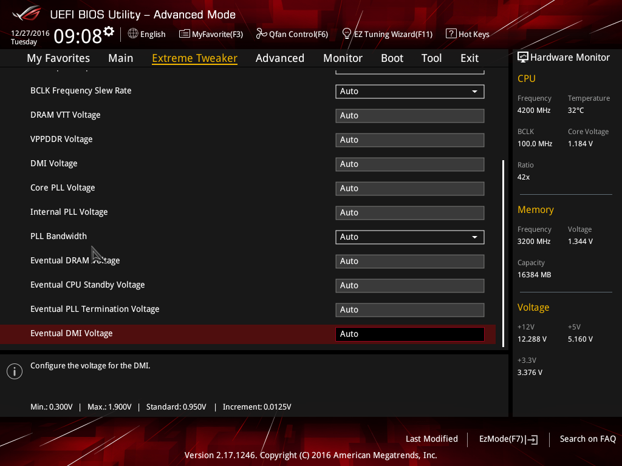The width and height of the screenshot is (622, 466).
Task: Click the Eventual DRAM Voltage value field
Action: click(410, 262)
